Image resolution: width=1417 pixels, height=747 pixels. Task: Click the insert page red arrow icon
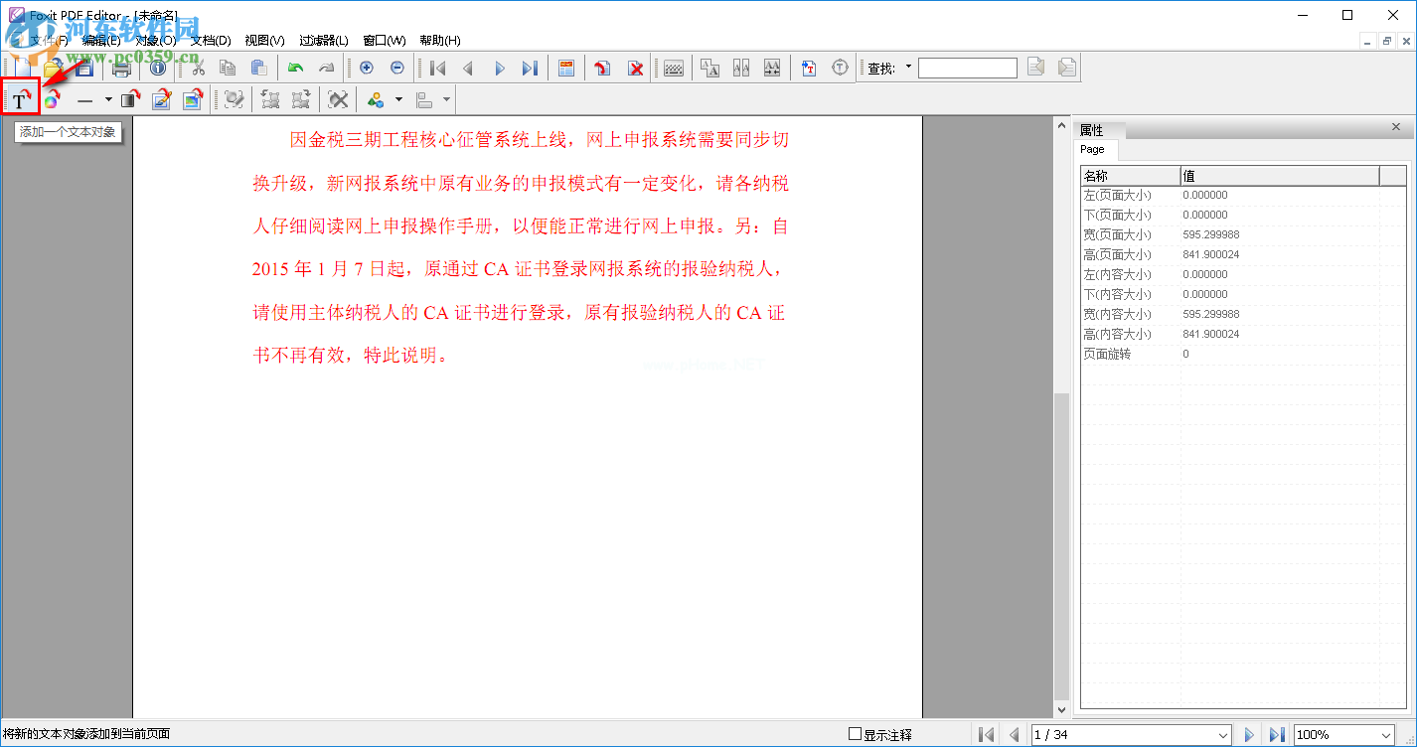pos(603,68)
